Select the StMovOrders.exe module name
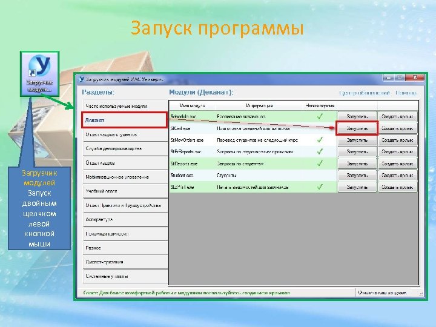This screenshot has height=327, width=436. 187,140
